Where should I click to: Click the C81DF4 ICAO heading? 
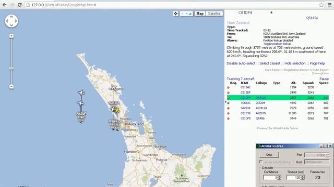tap(245, 12)
